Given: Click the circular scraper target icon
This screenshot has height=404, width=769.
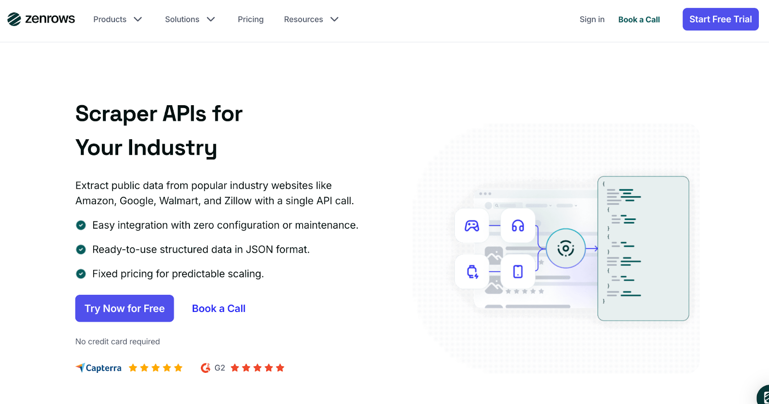Looking at the screenshot, I should (566, 248).
